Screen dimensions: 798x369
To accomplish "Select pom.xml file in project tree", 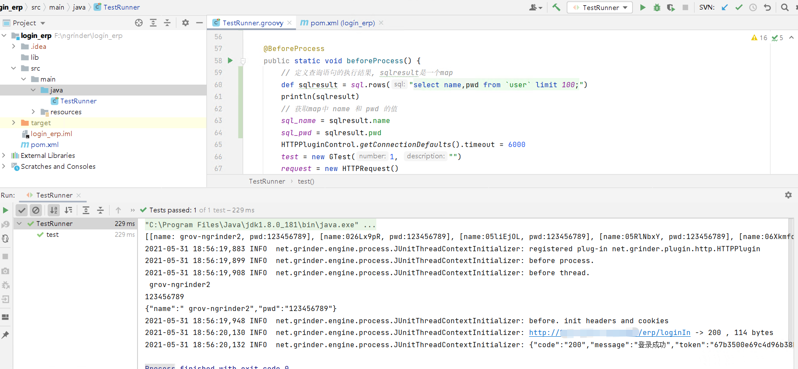I will coord(45,145).
